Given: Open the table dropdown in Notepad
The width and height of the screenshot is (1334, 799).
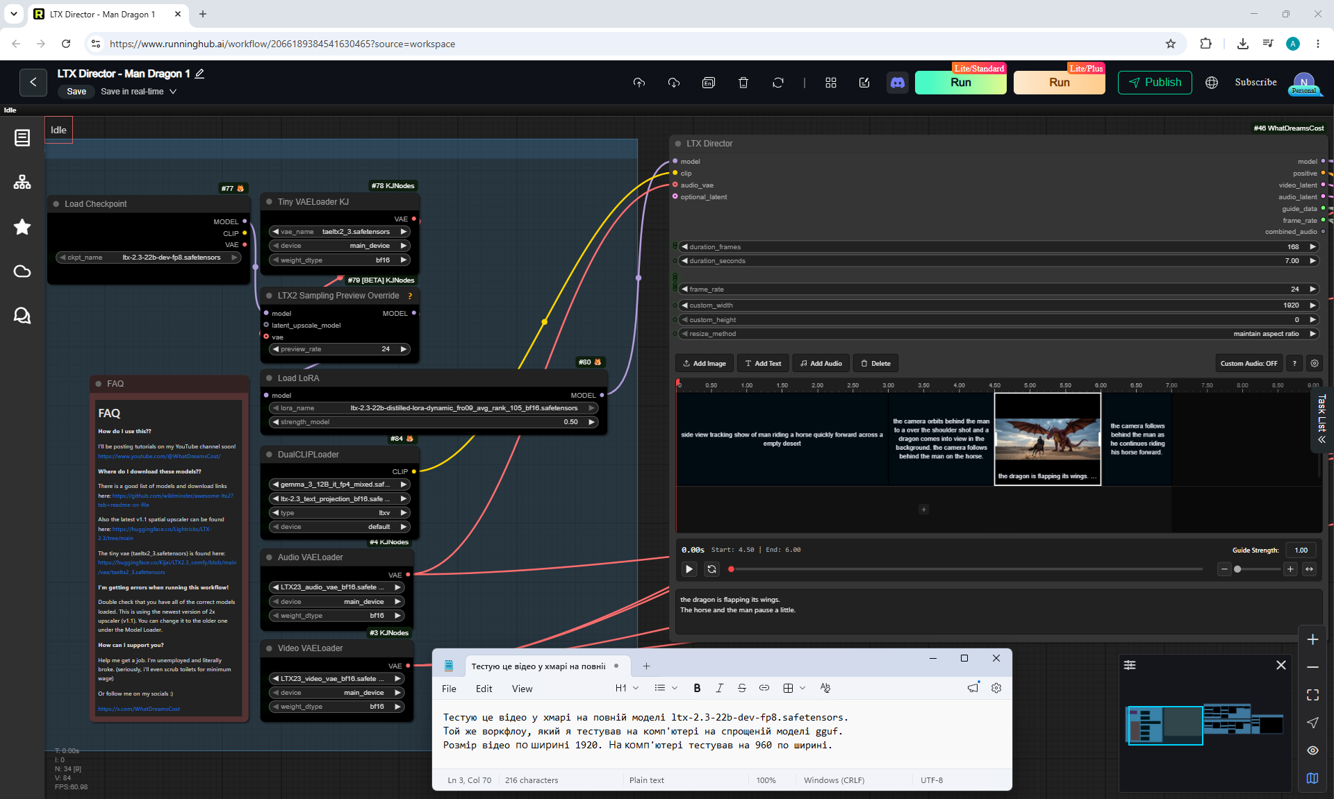Looking at the screenshot, I should 794,688.
